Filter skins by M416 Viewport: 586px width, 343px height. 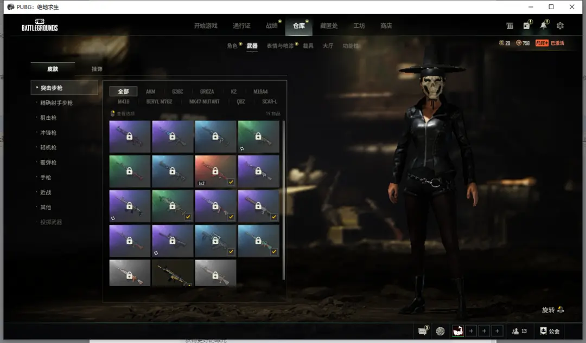(124, 101)
